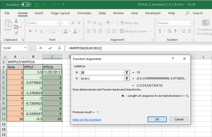This screenshot has height=137, width=212.
Task: Open the Data tab
Action: coord(102,13)
